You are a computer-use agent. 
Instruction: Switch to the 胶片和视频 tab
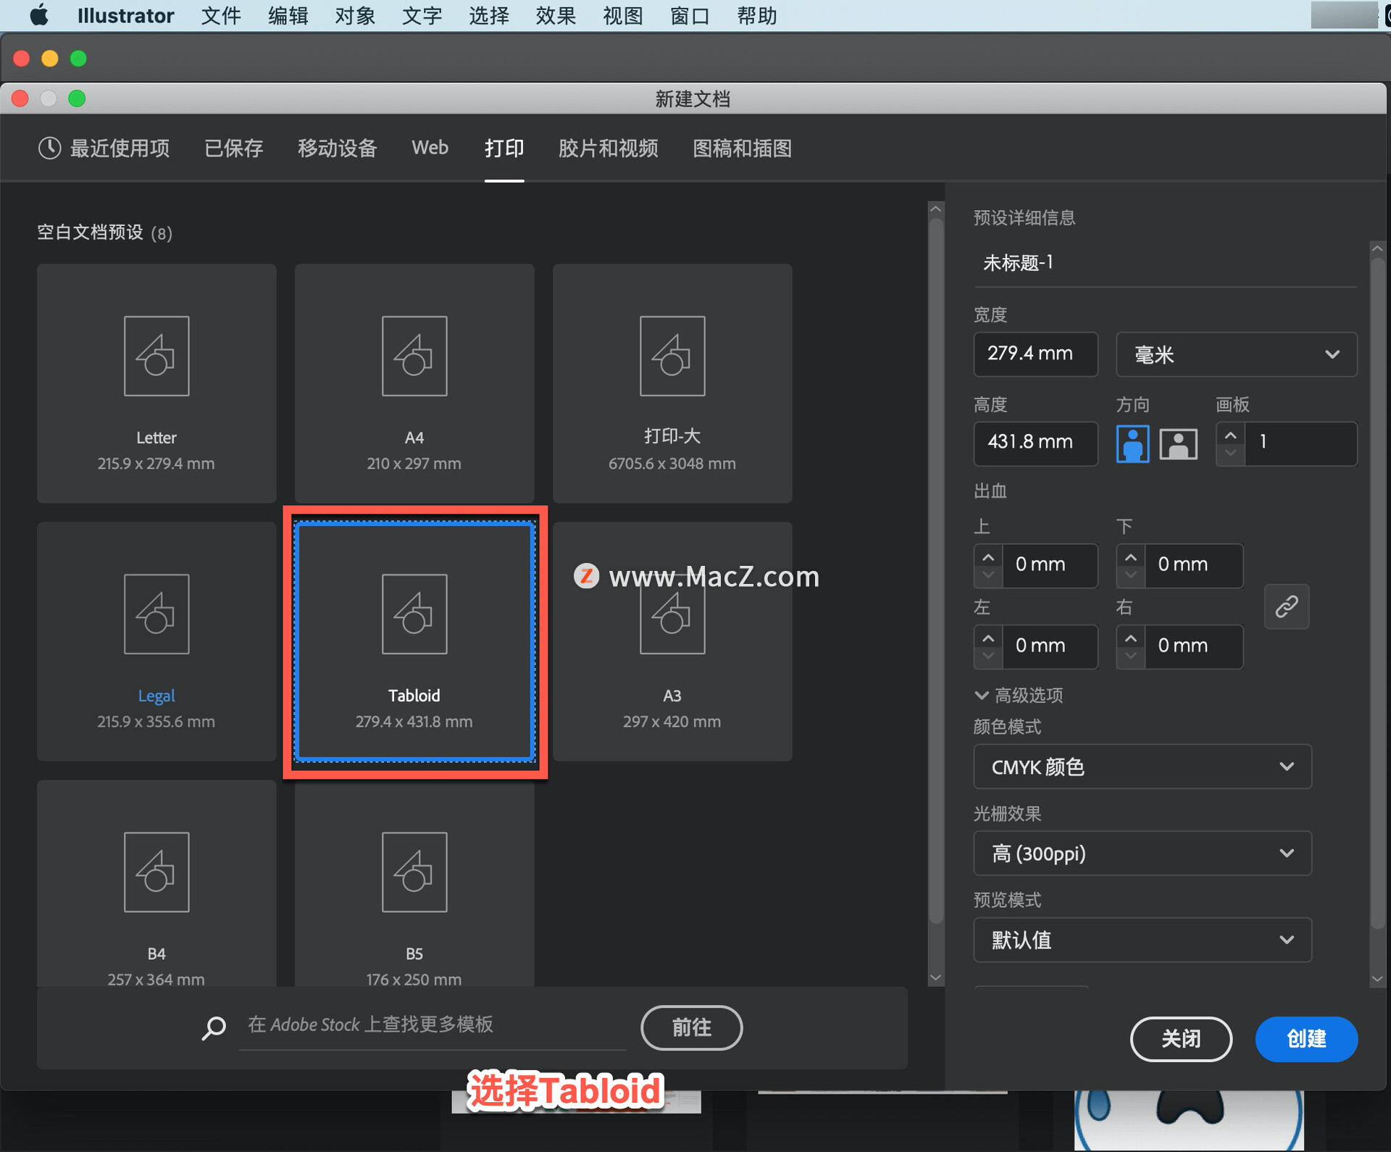tap(608, 149)
